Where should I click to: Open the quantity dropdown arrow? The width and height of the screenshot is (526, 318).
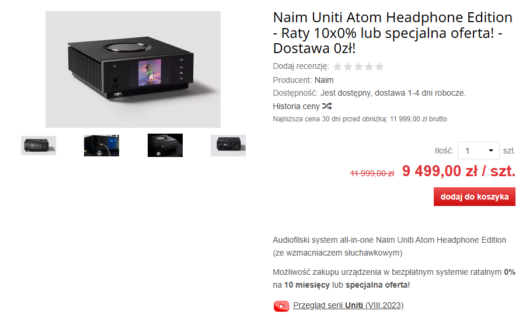[x=491, y=151]
